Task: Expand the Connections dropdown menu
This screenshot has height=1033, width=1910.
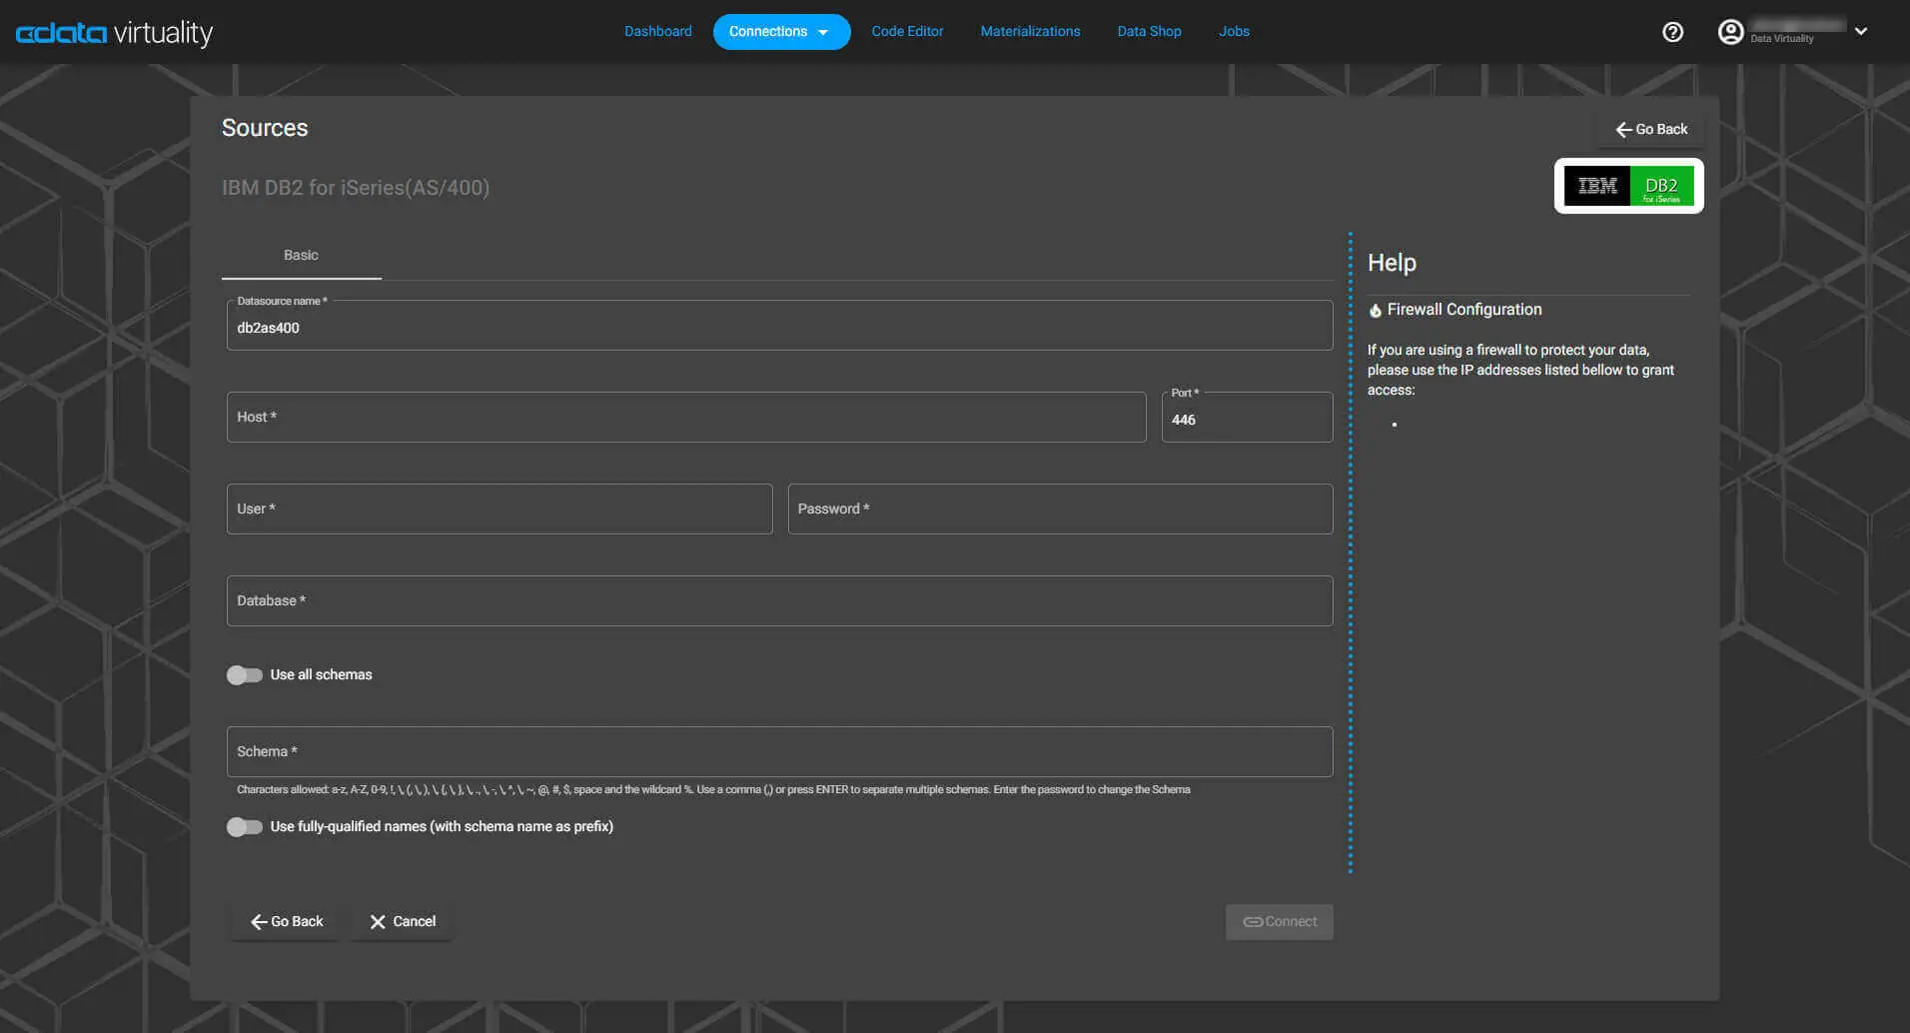Action: [x=781, y=32]
